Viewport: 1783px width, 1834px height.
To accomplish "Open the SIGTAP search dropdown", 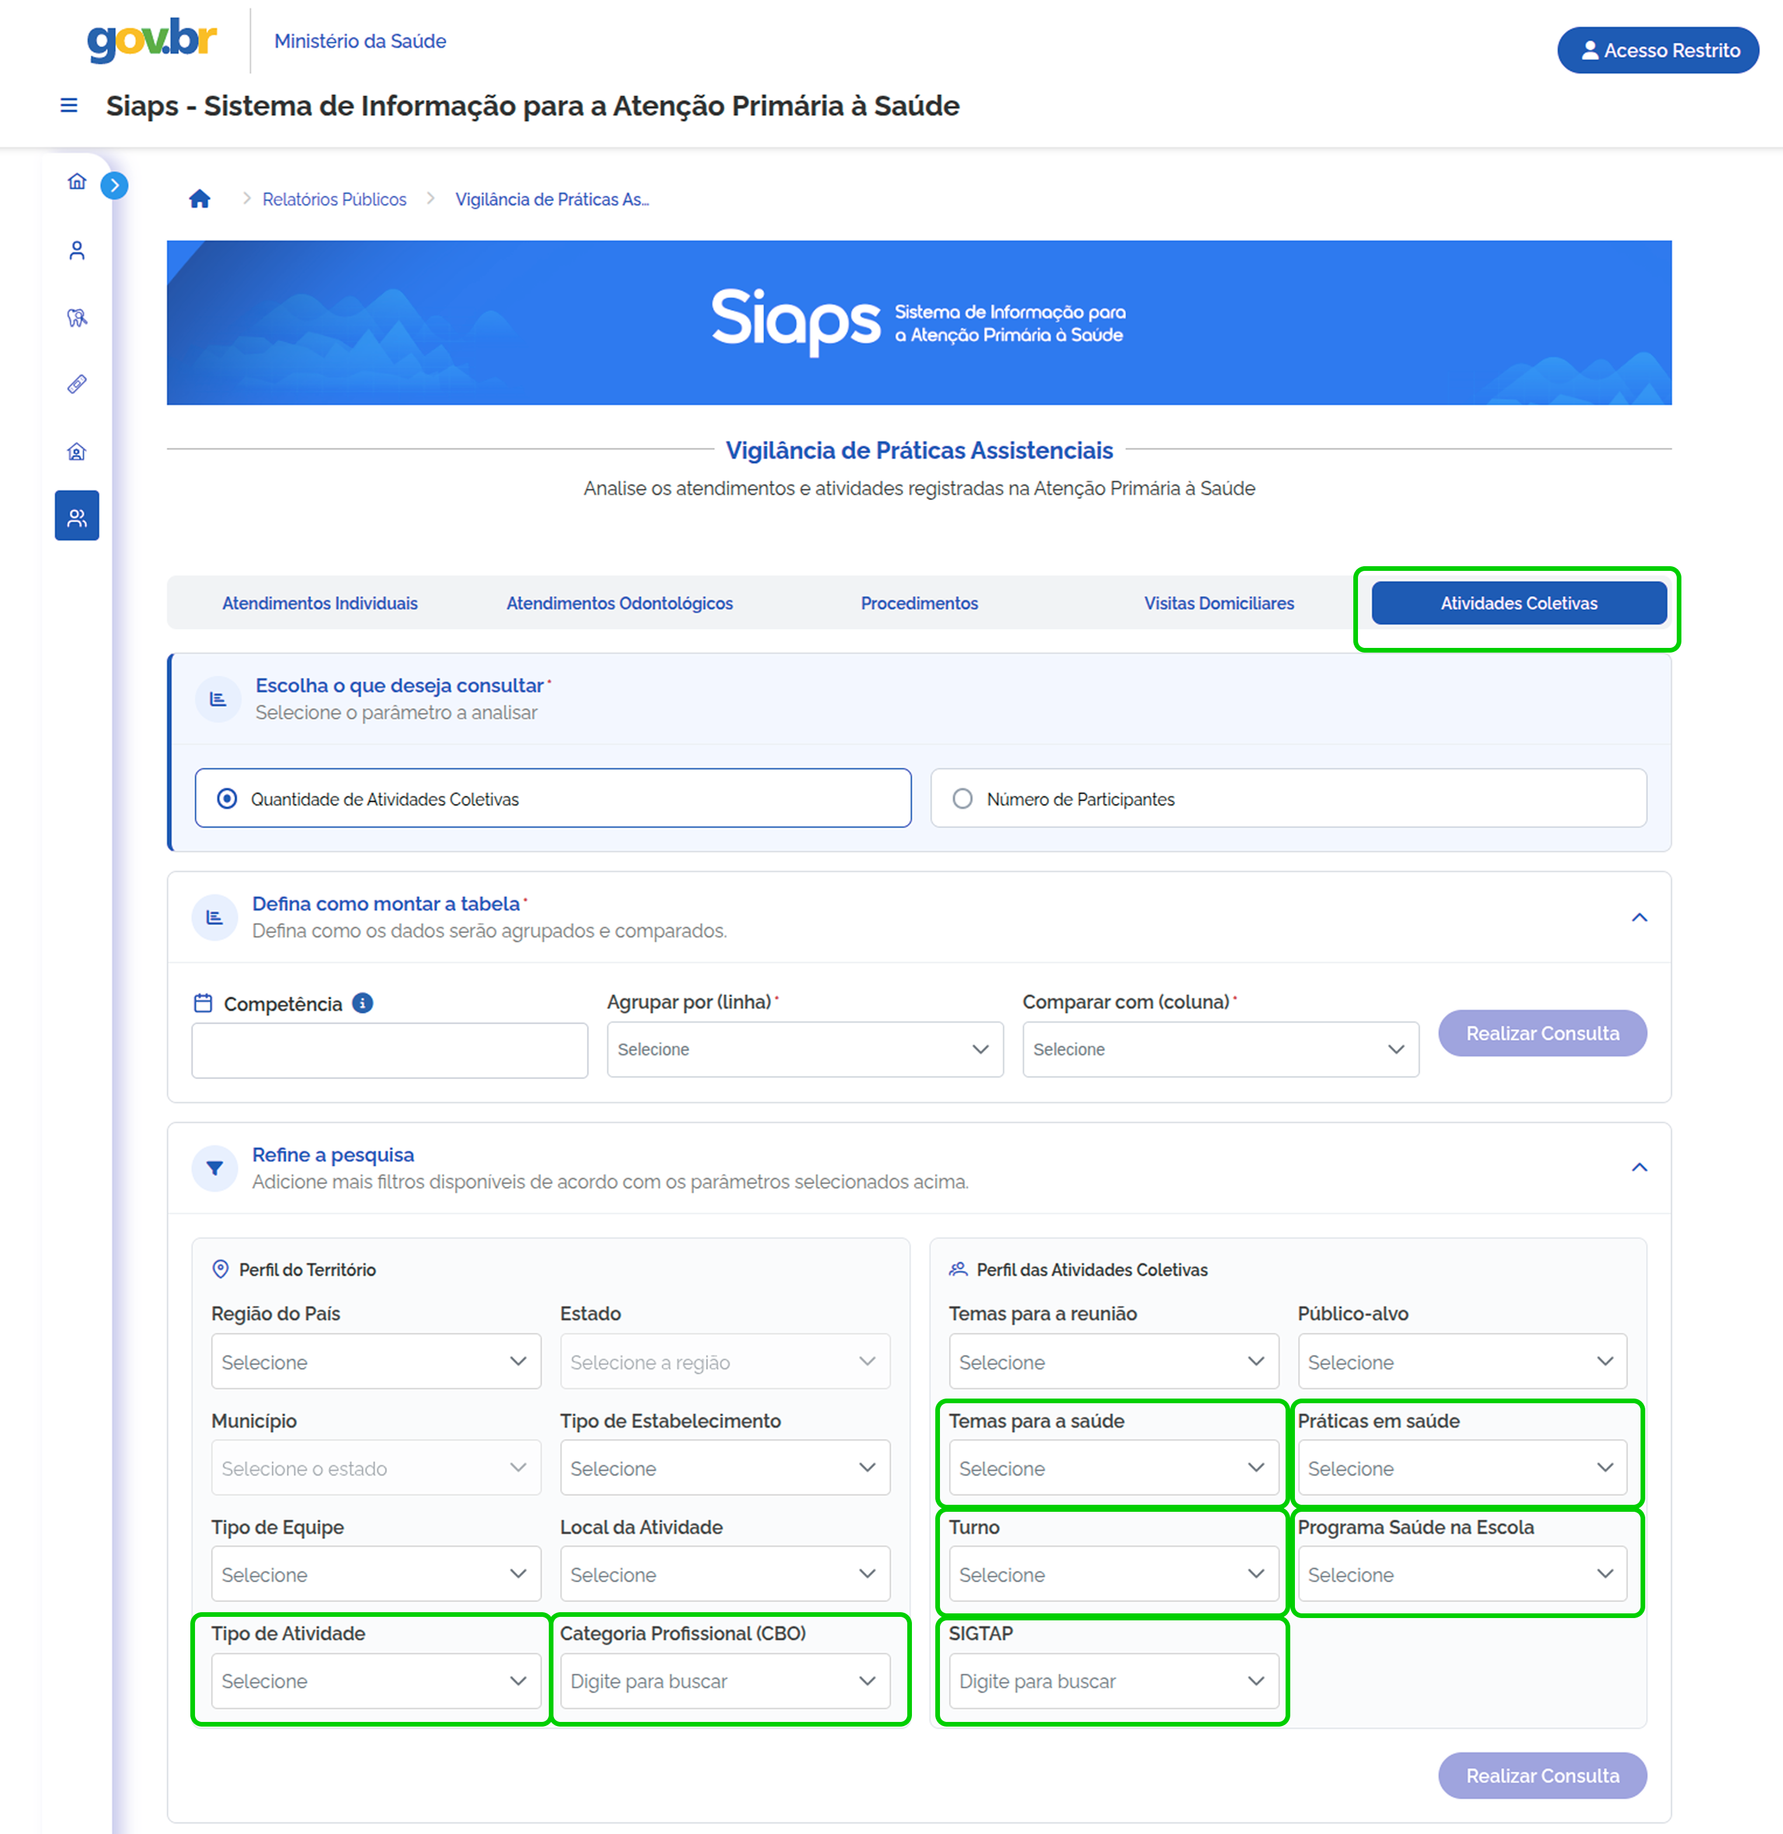I will (x=1113, y=1682).
